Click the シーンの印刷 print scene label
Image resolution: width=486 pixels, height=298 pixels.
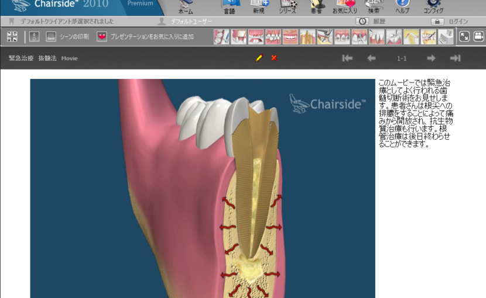click(74, 36)
